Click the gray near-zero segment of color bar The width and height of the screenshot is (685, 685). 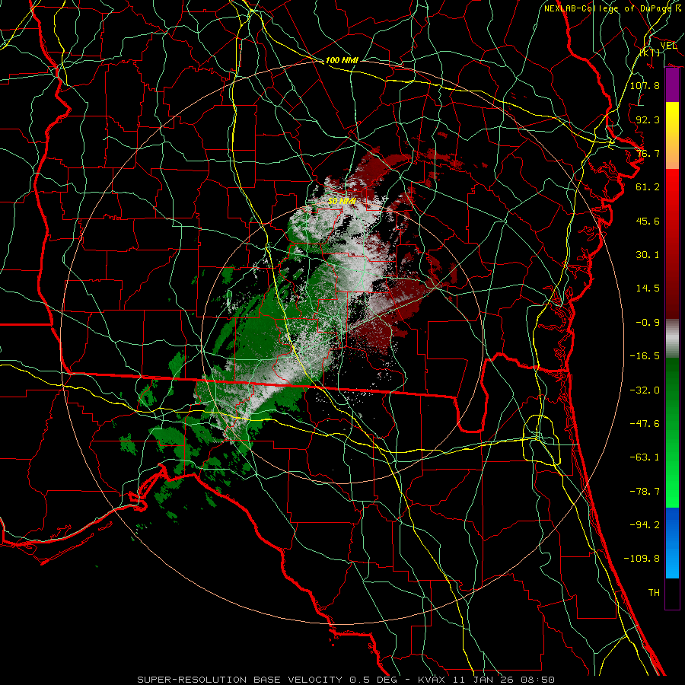point(672,339)
